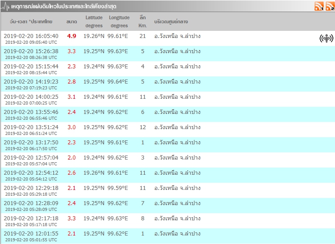Select the 15:15:44 magnitude 2.3 row
This screenshot has width=335, height=244.
[x=31, y=66]
